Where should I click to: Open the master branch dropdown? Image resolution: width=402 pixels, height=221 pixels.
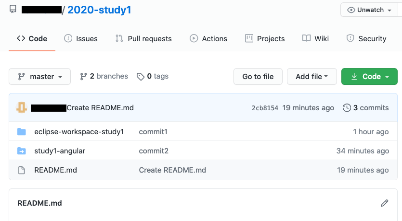(x=40, y=76)
